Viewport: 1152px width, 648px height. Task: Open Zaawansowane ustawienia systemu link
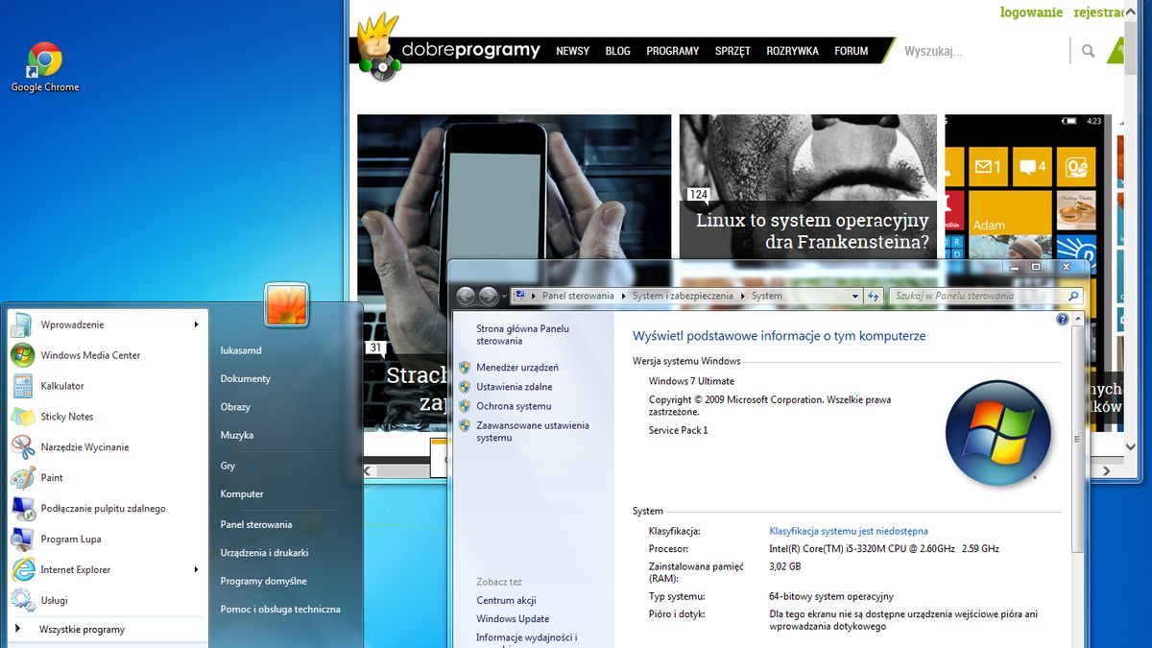point(533,432)
